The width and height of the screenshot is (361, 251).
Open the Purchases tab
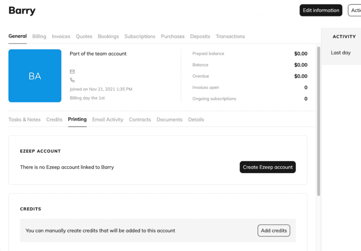[173, 36]
